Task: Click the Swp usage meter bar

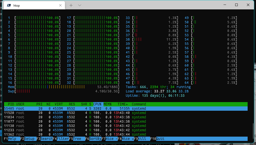Action: pos(64,91)
